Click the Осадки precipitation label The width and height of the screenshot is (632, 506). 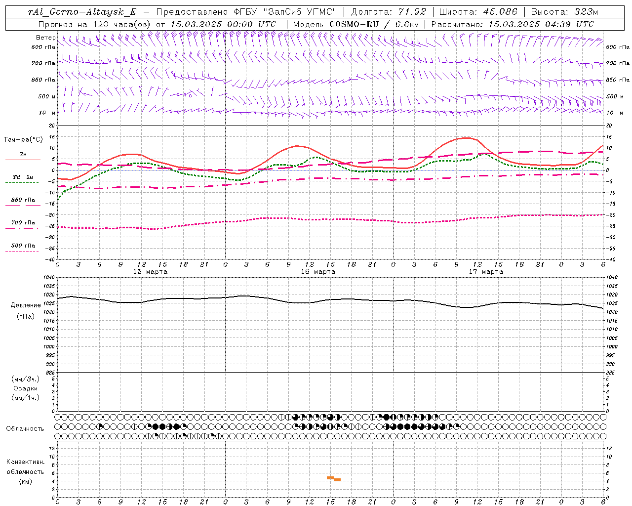click(x=25, y=388)
